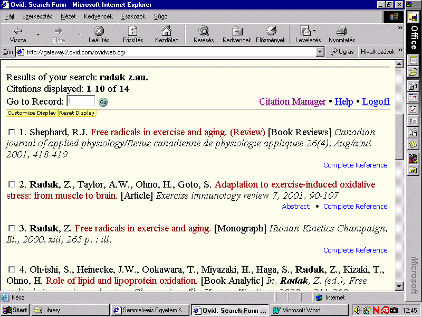This screenshot has height=317, width=422.
Task: Click the Ugrás go arrow button
Action: (x=342, y=52)
